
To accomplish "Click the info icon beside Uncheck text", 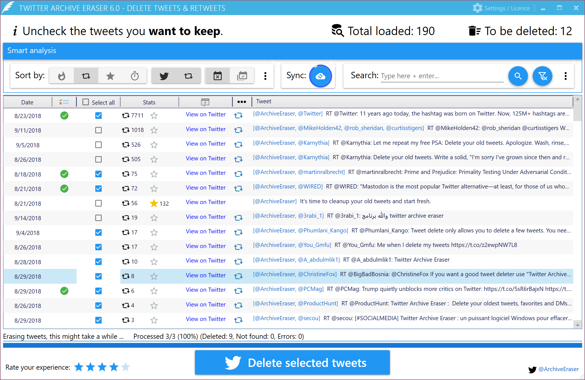I will 15,31.
